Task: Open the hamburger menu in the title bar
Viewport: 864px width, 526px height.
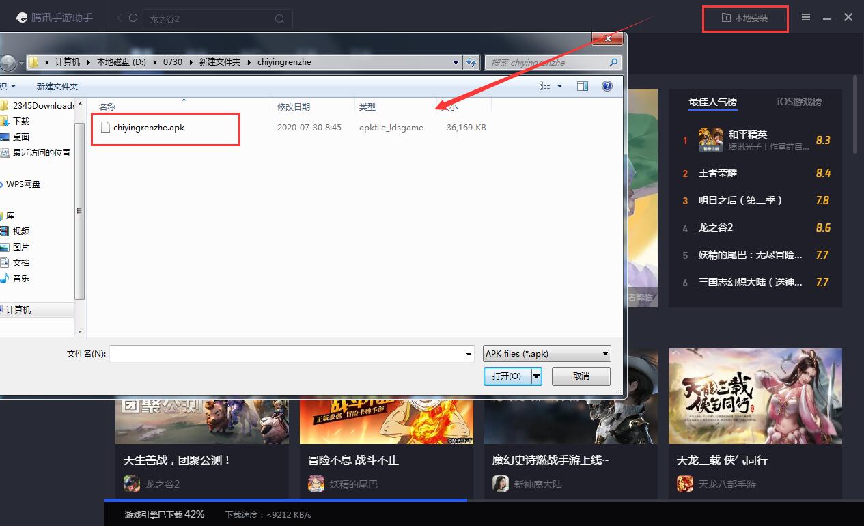Action: [x=806, y=17]
